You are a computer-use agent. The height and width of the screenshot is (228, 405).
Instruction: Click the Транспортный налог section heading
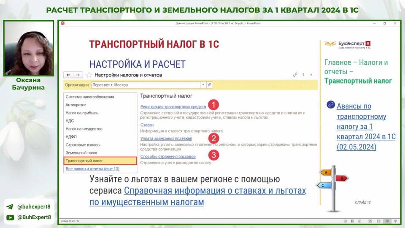[166, 96]
